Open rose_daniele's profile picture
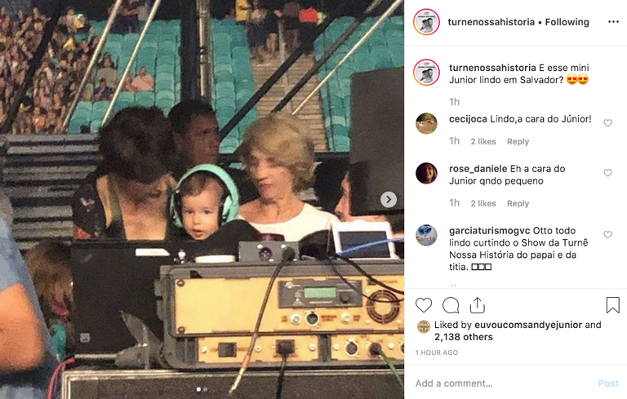This screenshot has height=399, width=627. pos(426,173)
